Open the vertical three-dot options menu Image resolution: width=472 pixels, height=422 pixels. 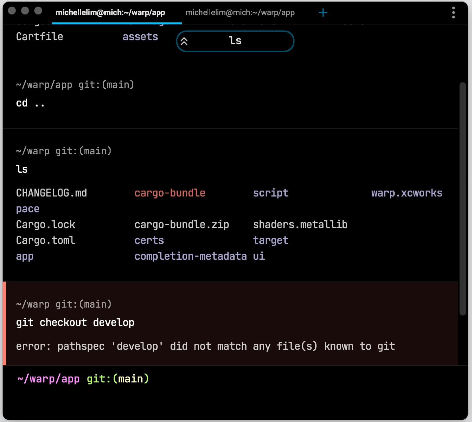click(x=453, y=13)
